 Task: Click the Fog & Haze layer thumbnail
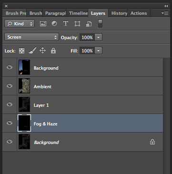coord(24,123)
